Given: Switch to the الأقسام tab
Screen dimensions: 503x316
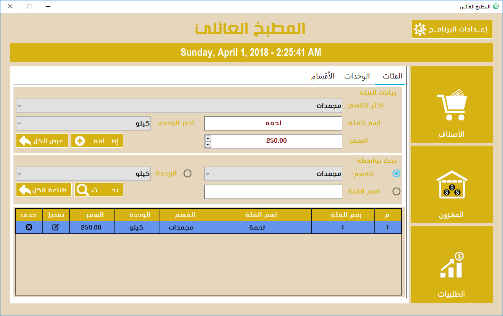Looking at the screenshot, I should pyautogui.click(x=323, y=76).
